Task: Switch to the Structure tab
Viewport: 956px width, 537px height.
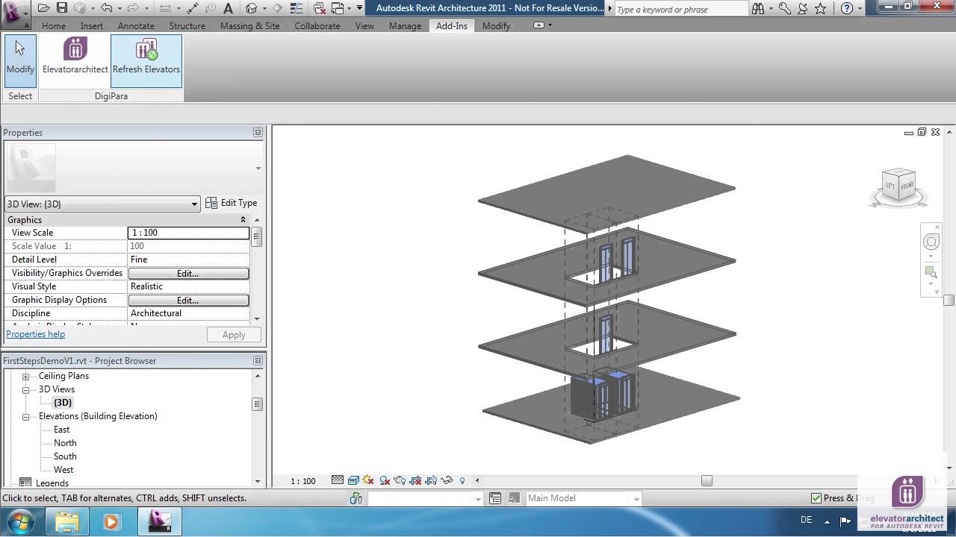Action: (x=187, y=25)
